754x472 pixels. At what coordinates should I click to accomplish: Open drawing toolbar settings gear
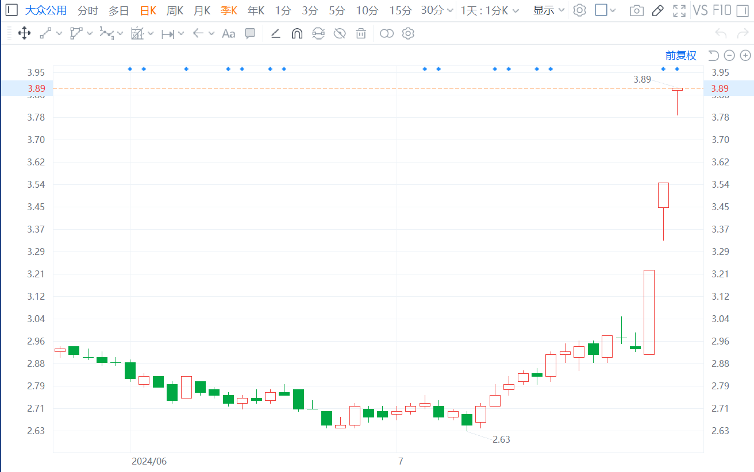tap(408, 33)
